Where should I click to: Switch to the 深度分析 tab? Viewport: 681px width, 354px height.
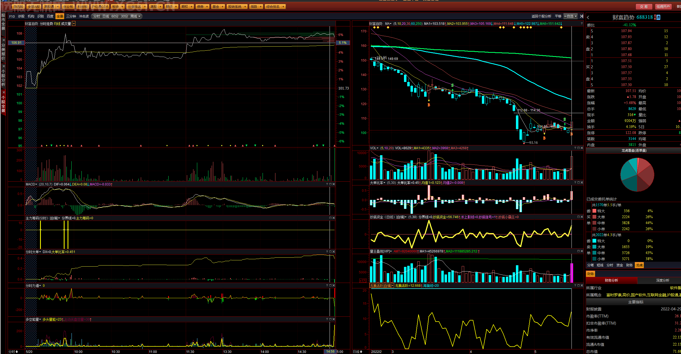coord(662,280)
